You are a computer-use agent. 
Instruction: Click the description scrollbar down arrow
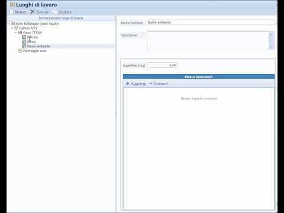272,47
